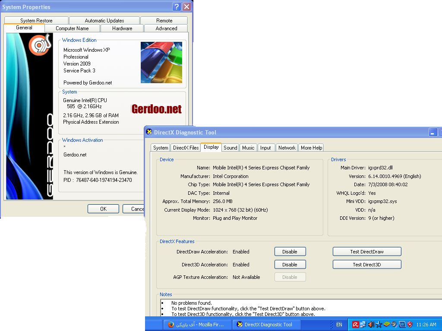Viewport: 442px width, 331px height.
Task: Click the DirectX Diagnostic Tool title bar icon
Action: (x=149, y=132)
